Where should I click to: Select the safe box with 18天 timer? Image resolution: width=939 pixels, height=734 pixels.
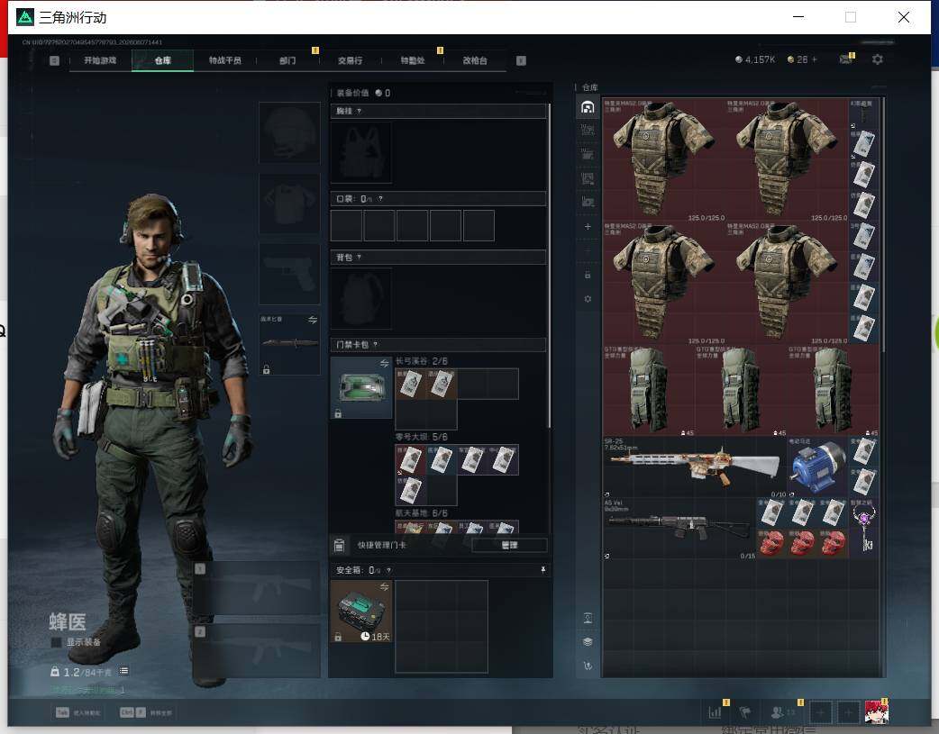tap(361, 612)
